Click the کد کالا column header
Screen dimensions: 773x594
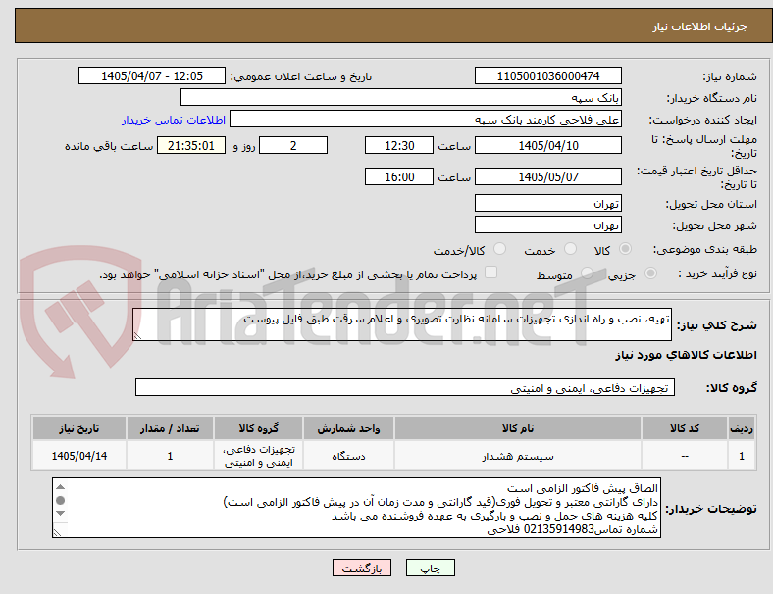[685, 428]
